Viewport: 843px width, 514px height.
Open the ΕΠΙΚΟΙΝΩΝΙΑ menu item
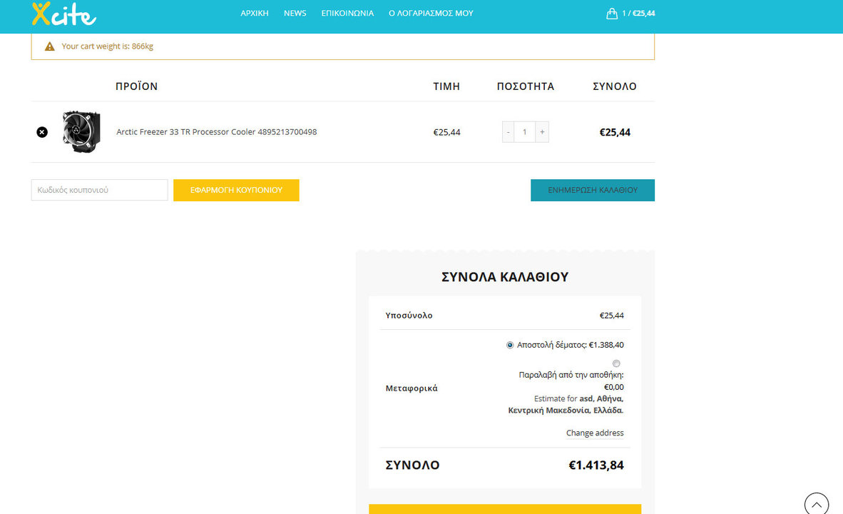click(x=347, y=13)
